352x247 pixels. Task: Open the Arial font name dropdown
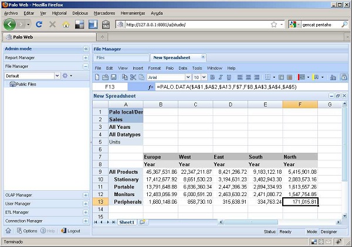click(x=188, y=77)
